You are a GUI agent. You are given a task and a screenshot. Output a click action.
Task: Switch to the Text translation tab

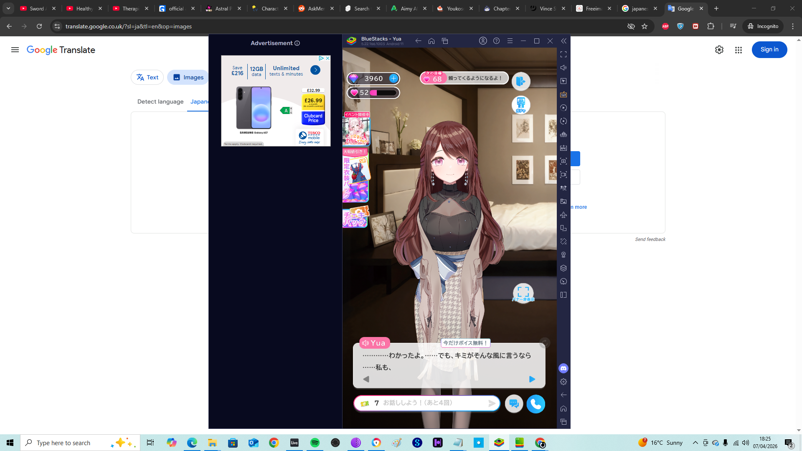147,77
